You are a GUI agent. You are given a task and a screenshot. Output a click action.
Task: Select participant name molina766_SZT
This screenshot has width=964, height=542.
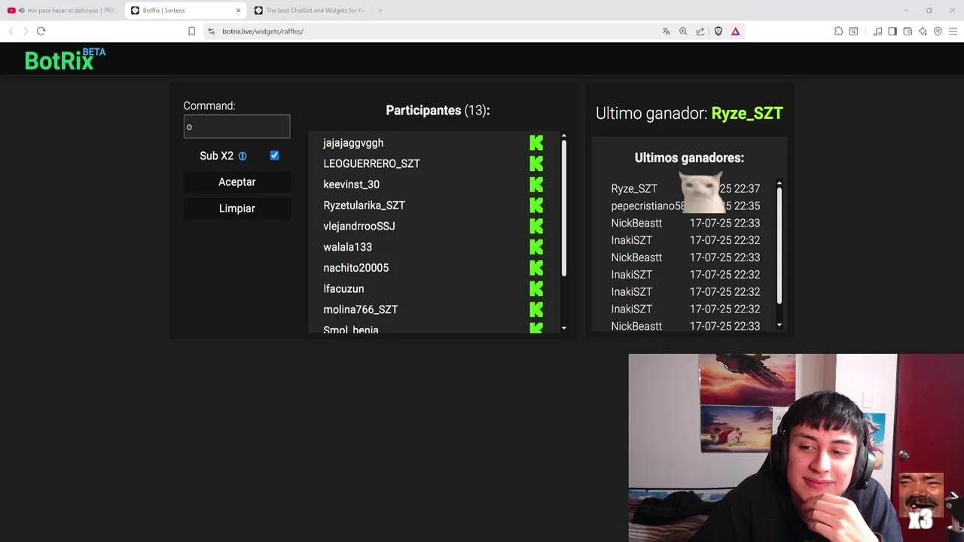click(x=361, y=309)
